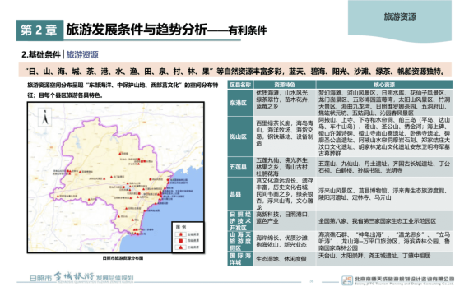
Task: Click the cell starting with 五莲九仙，佛光养生
Action: click(x=285, y=167)
